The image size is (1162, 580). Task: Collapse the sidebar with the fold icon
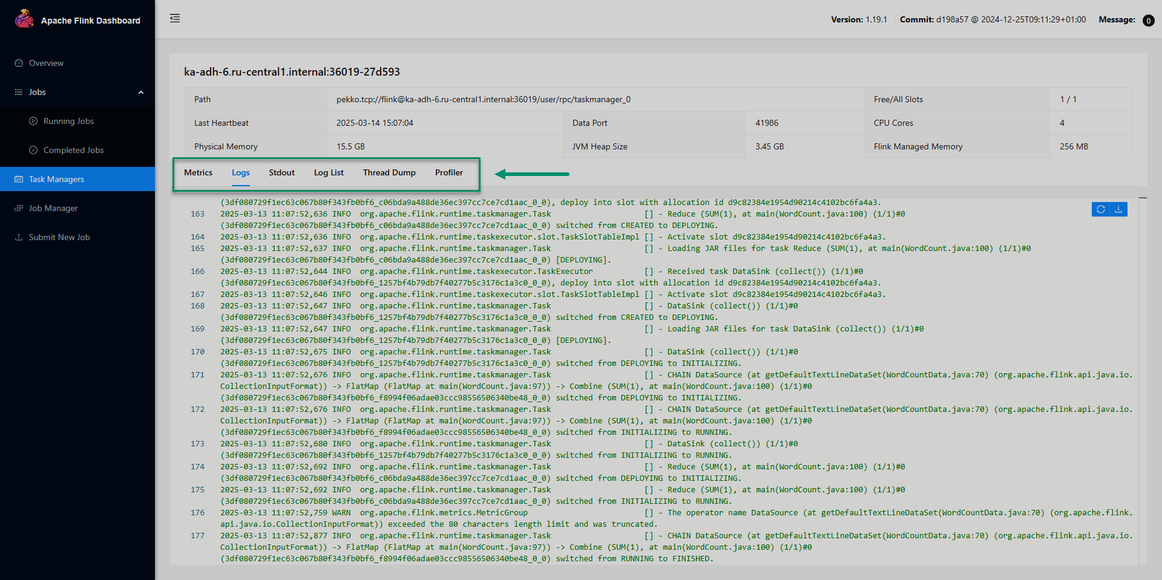[x=175, y=18]
